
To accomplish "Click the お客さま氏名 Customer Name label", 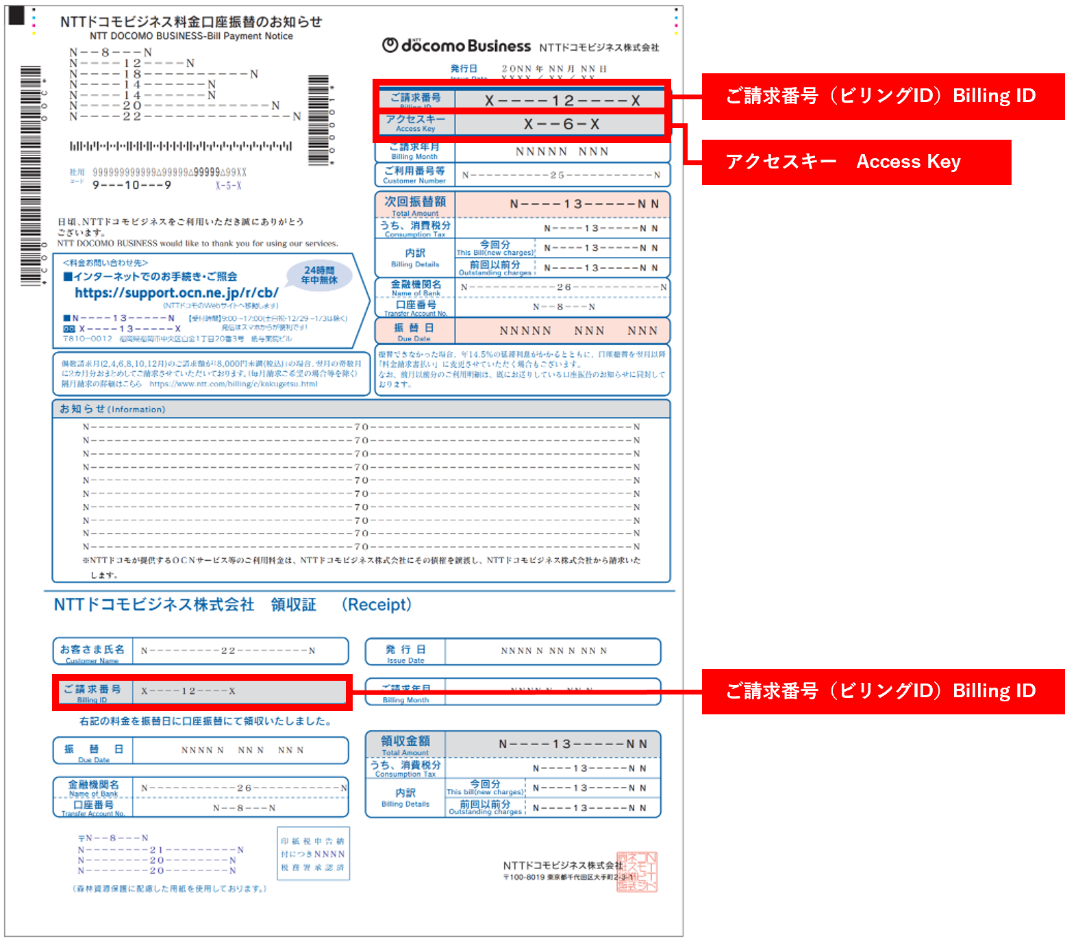I will (92, 652).
